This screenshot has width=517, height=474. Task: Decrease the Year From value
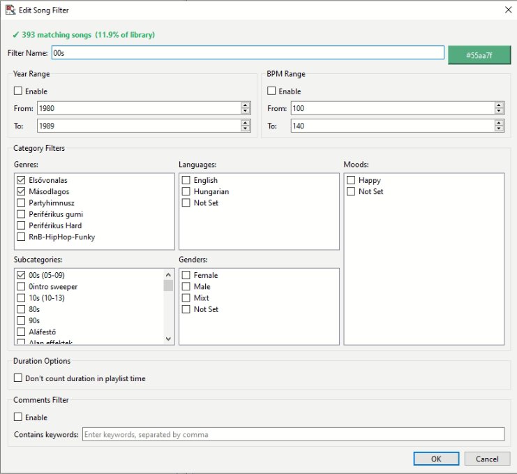(x=246, y=112)
